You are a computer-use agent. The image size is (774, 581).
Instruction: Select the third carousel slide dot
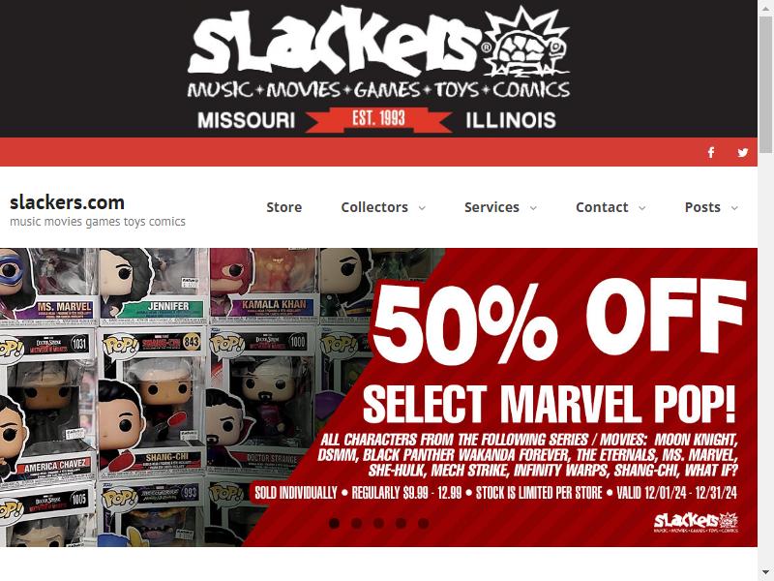[x=378, y=523]
